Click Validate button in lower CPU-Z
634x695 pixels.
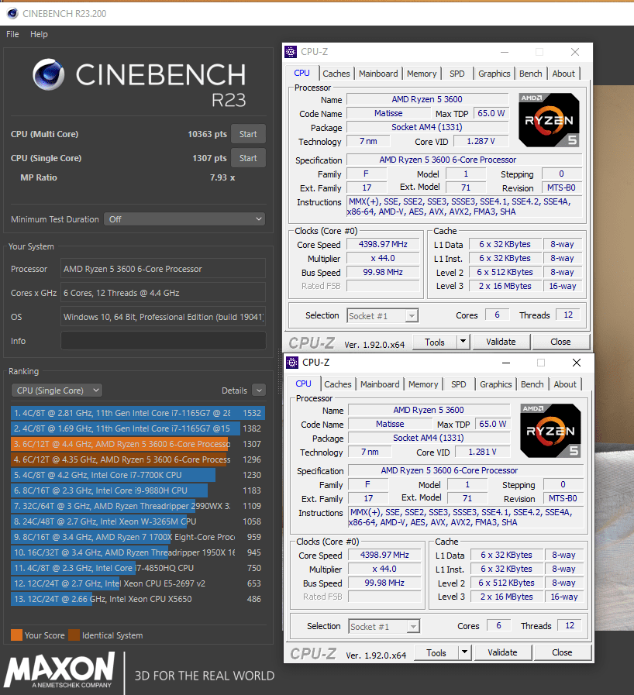pos(502,652)
